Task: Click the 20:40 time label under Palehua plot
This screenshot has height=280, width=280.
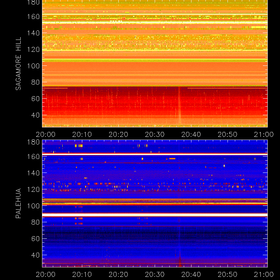Action: click(191, 274)
